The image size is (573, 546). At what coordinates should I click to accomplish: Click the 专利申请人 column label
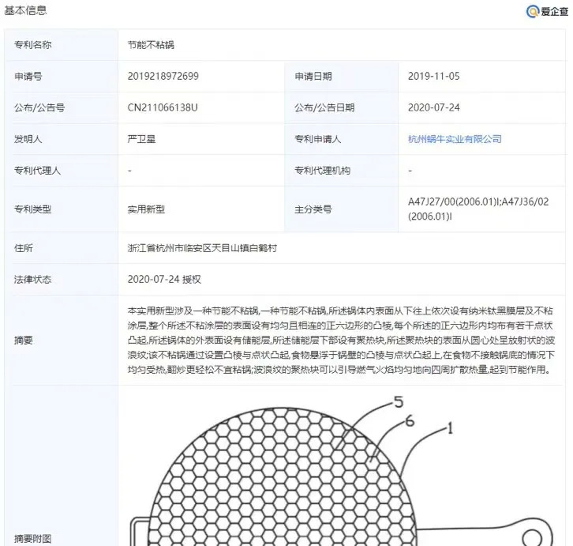pyautogui.click(x=317, y=139)
